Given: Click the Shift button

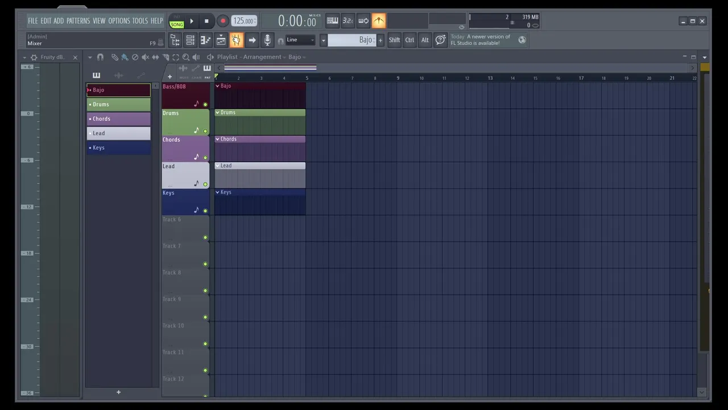Looking at the screenshot, I should tap(394, 40).
